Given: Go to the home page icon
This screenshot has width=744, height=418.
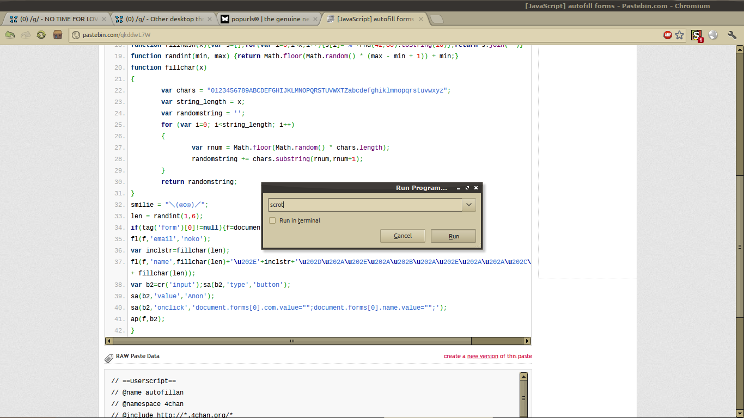Looking at the screenshot, I should point(57,35).
